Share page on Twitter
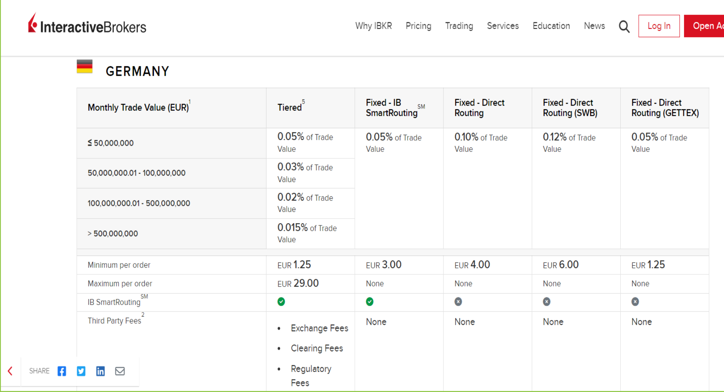 (x=81, y=371)
